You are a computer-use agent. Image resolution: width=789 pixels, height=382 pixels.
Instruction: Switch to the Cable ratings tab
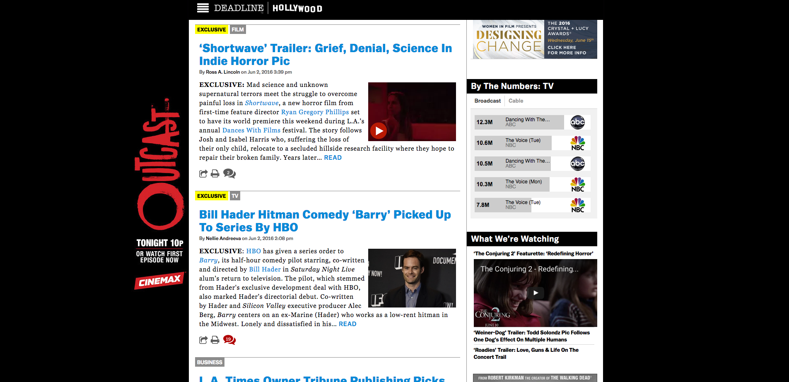[516, 101]
